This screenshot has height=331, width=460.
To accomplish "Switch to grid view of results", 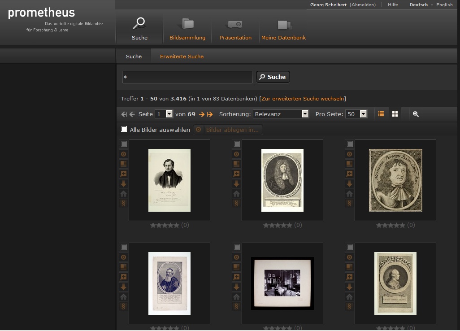I will click(395, 114).
